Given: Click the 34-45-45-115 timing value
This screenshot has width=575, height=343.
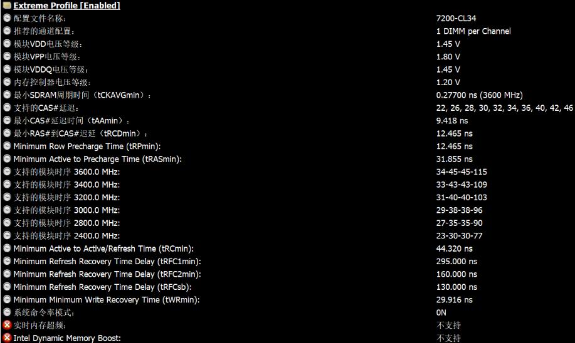Looking at the screenshot, I should (462, 171).
